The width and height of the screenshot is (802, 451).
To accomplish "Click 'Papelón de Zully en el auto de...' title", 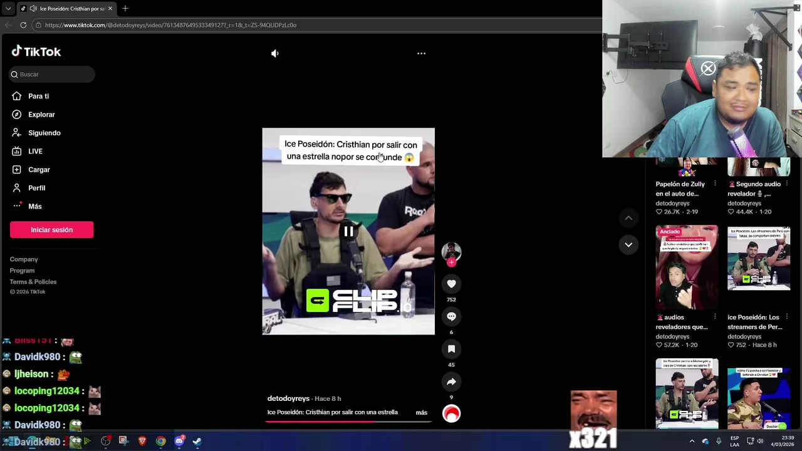I will tap(680, 189).
